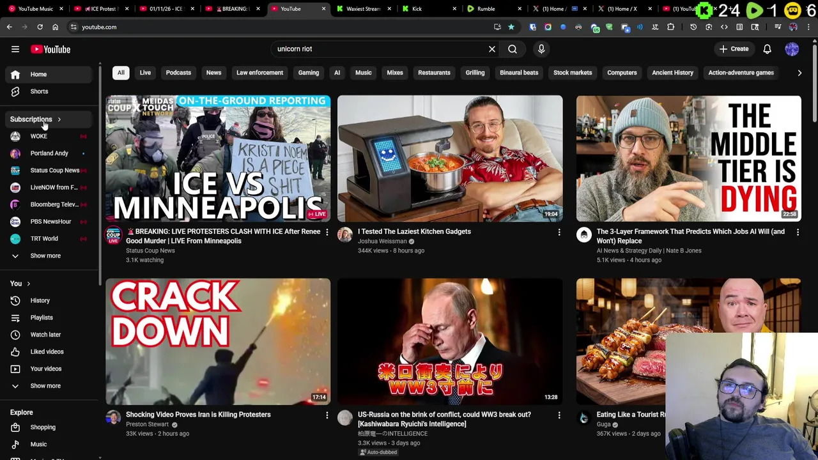Open Middle Tier Is Dying thumbnail

click(688, 158)
